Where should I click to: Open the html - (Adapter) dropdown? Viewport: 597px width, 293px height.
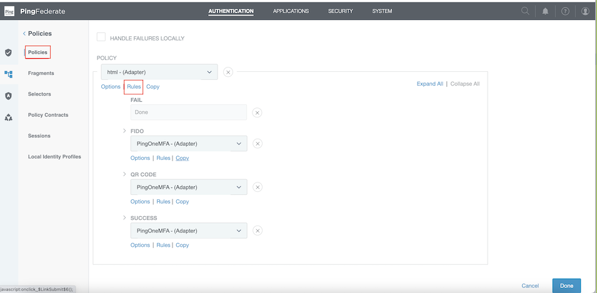159,72
